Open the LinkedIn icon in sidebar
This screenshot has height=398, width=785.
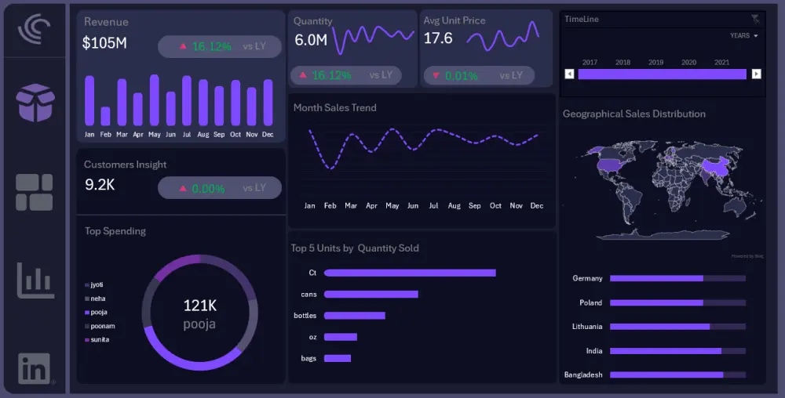coord(34,368)
